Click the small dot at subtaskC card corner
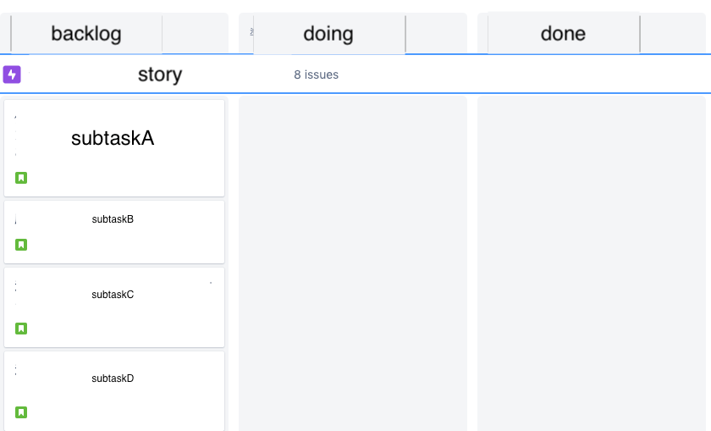This screenshot has width=711, height=431. point(211,283)
